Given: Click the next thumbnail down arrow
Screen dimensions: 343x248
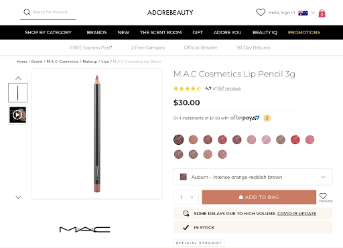Looking at the screenshot, I should (18, 197).
